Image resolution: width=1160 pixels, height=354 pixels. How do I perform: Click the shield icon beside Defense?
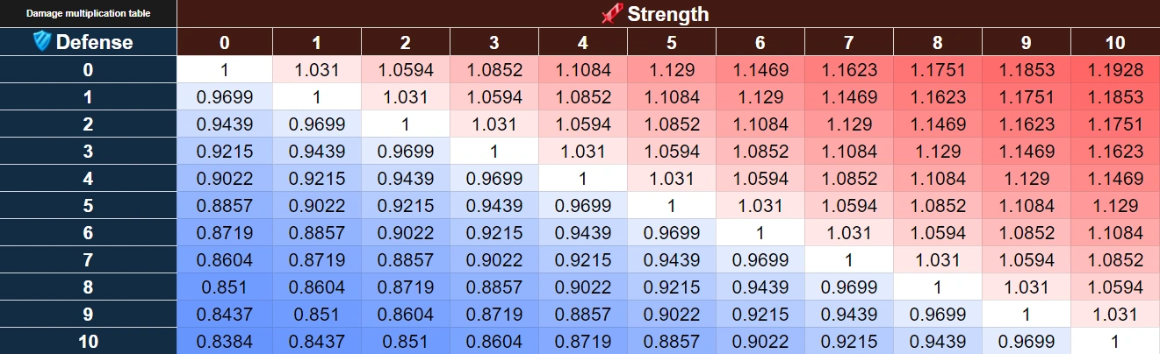41,41
